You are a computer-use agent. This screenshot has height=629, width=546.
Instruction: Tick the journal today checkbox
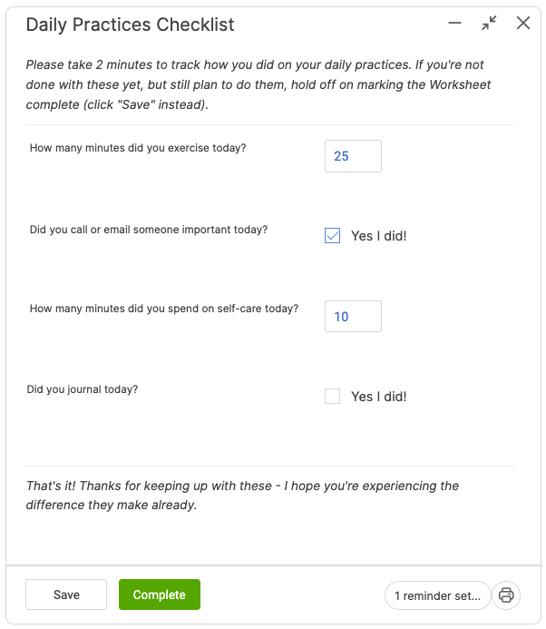[332, 397]
